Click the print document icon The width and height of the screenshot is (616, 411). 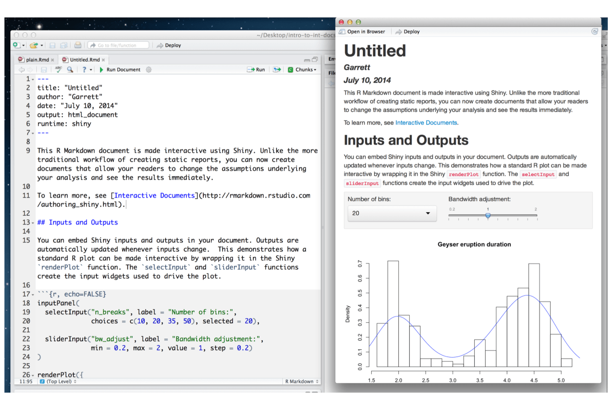point(78,45)
